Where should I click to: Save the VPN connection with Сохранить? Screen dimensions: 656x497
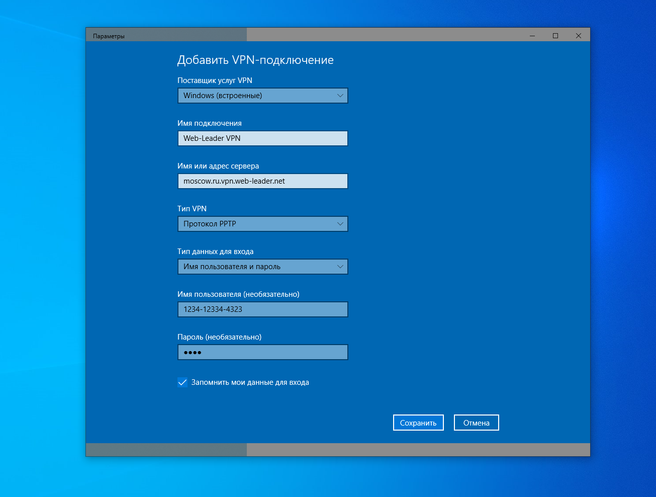coord(418,422)
